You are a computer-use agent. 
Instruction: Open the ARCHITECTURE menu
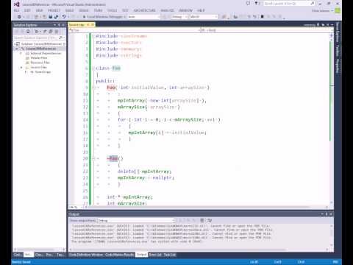(x=145, y=10)
